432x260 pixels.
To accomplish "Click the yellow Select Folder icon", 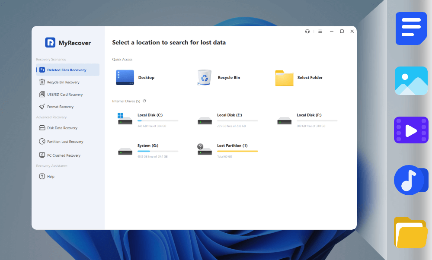I will (285, 78).
